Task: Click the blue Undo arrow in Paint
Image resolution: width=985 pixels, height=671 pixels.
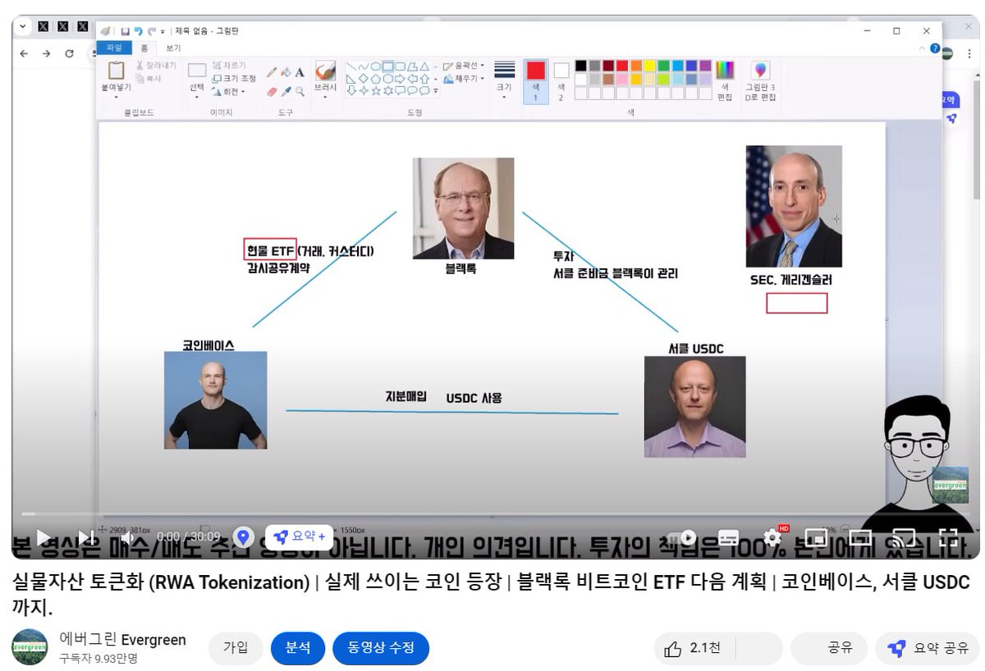Action: click(x=138, y=31)
